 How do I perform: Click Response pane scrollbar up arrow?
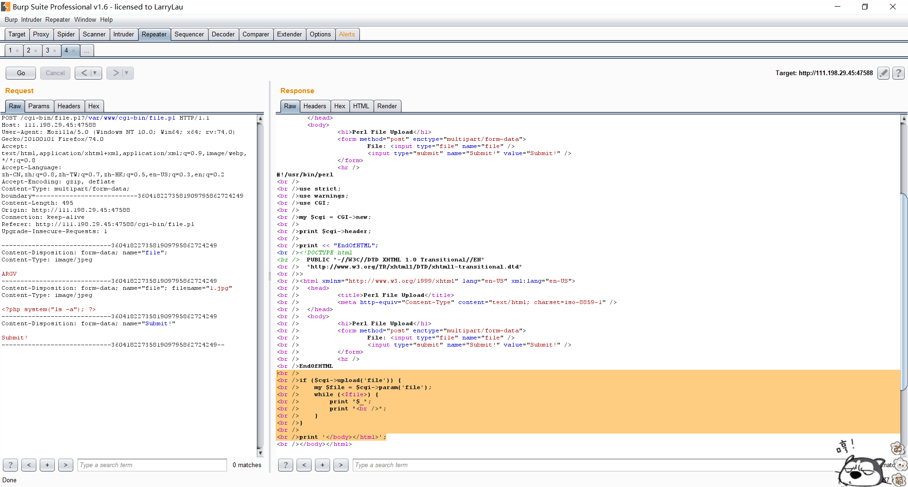(x=904, y=118)
